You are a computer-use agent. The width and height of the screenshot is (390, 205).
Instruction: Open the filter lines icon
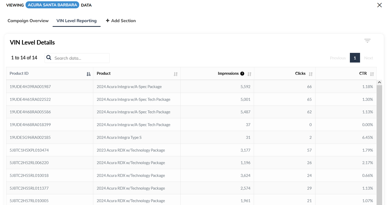pyautogui.click(x=367, y=41)
